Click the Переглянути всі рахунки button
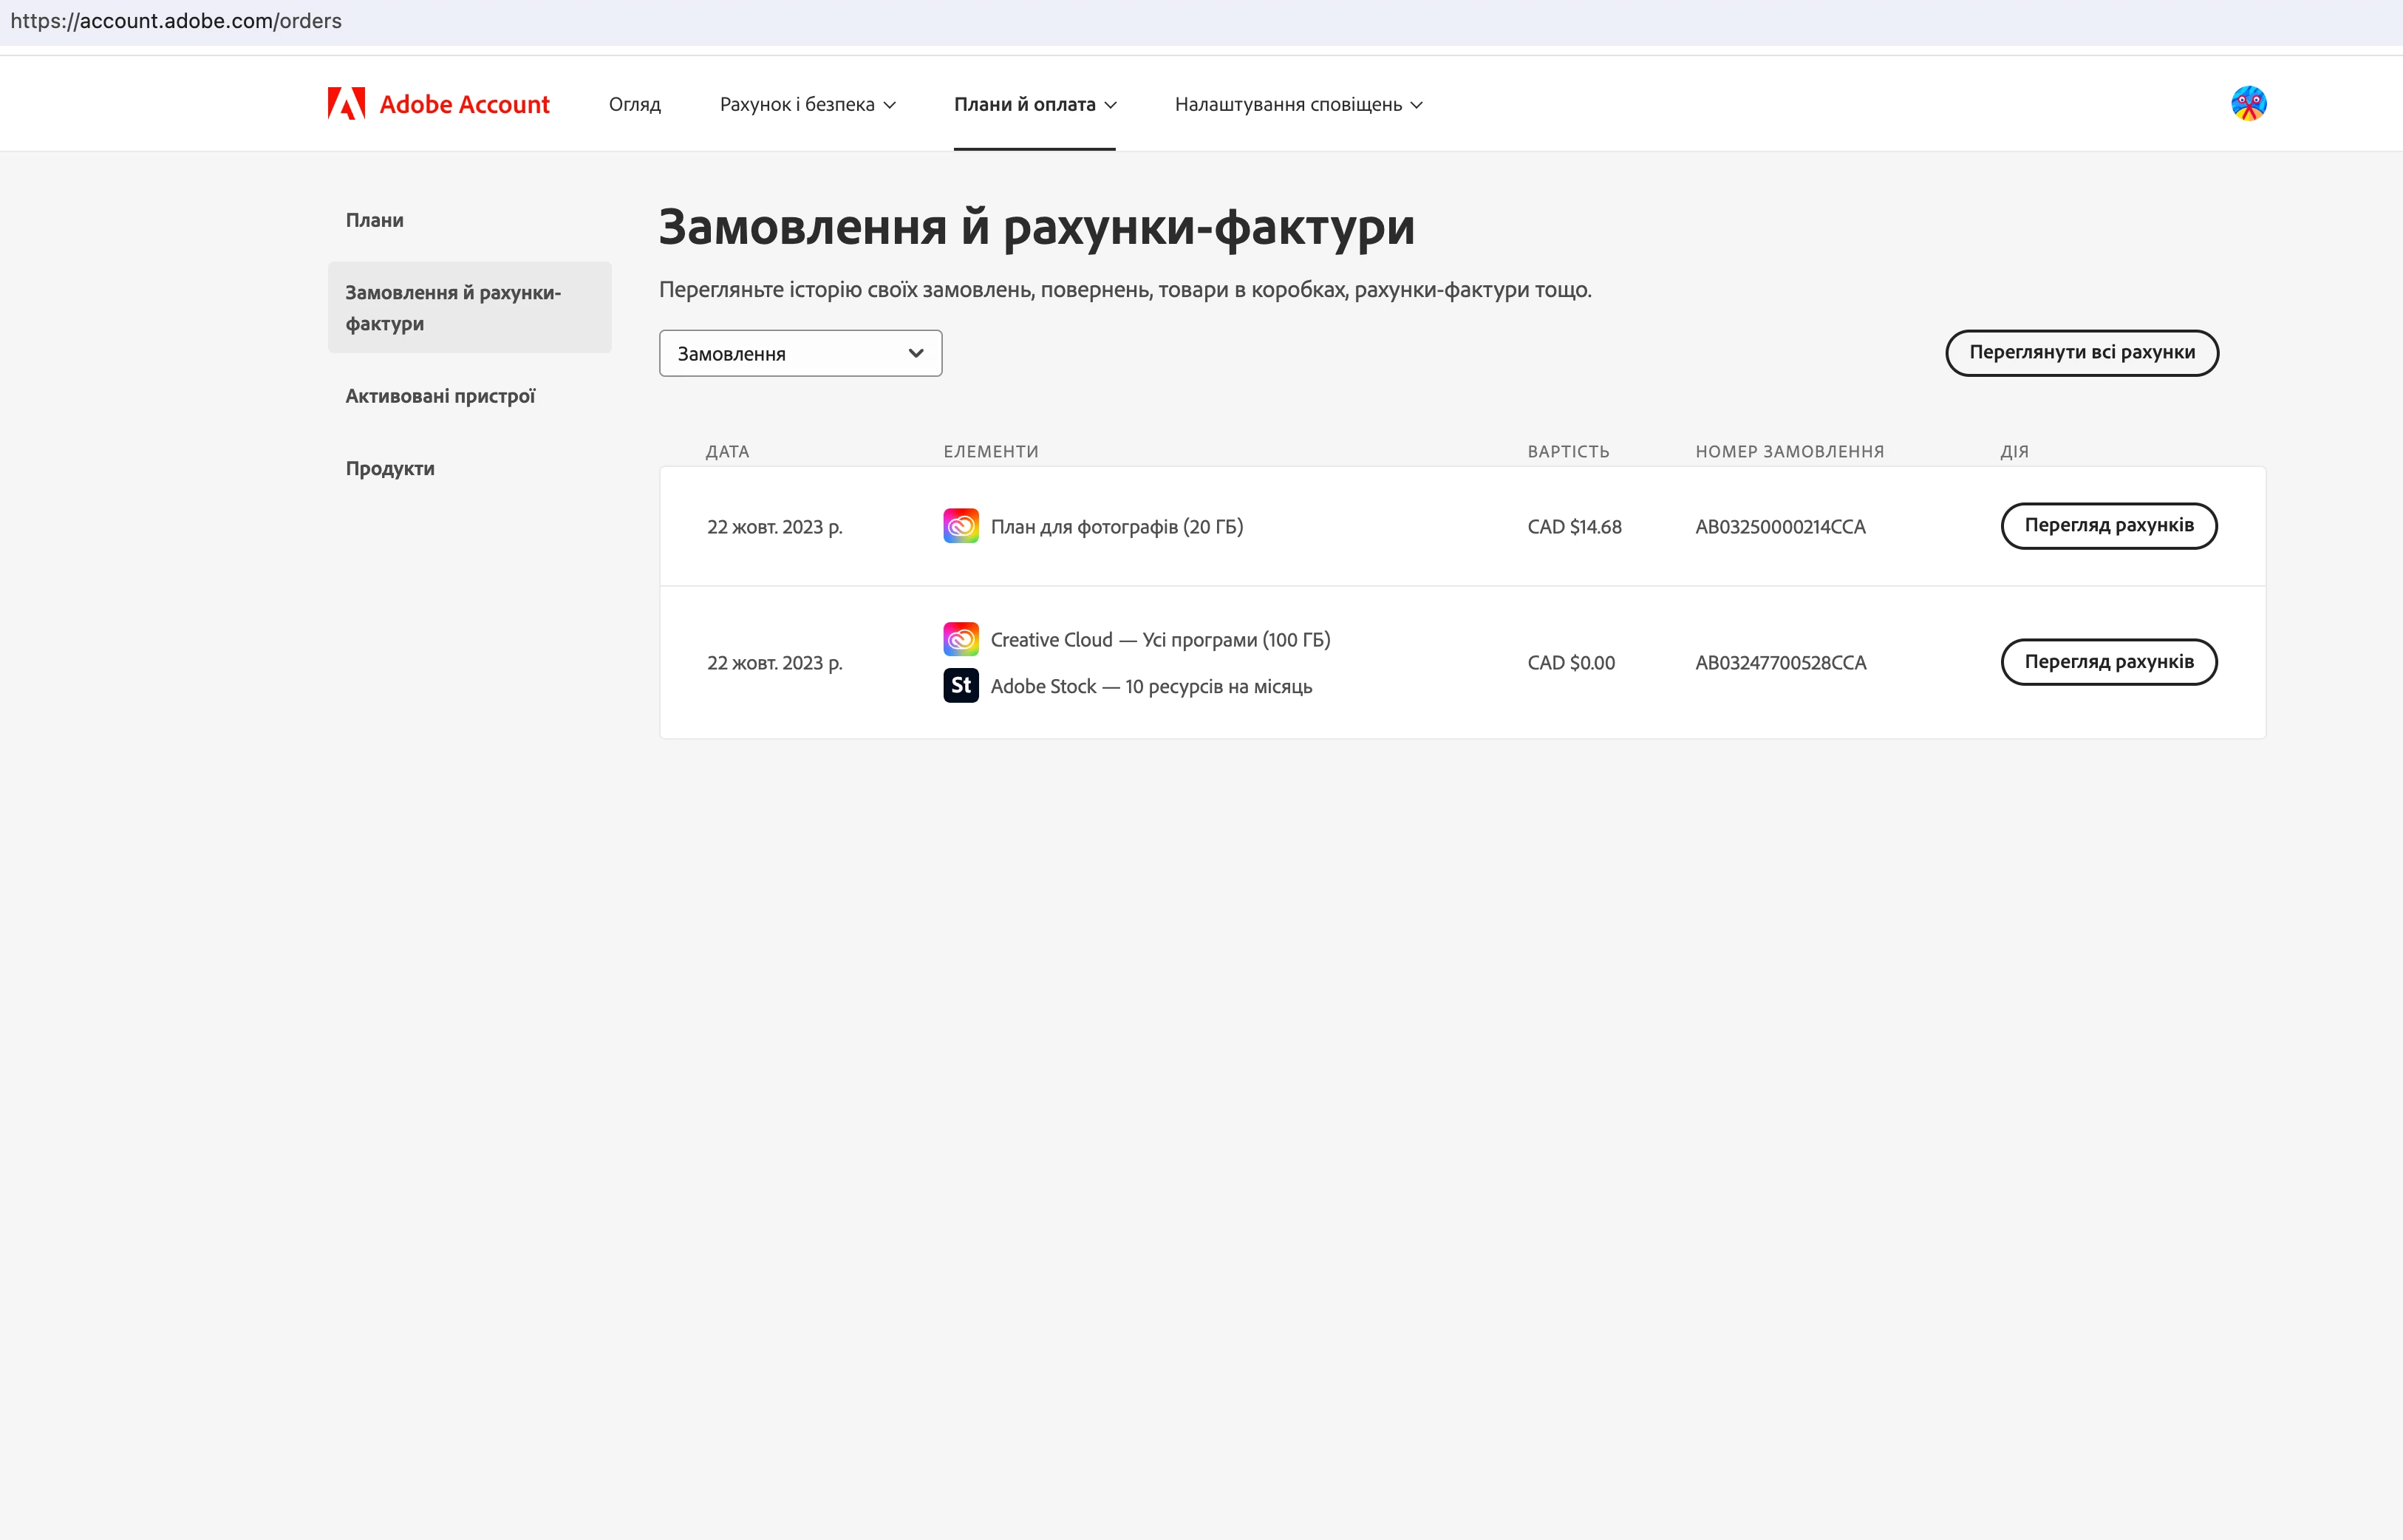 pos(2081,352)
